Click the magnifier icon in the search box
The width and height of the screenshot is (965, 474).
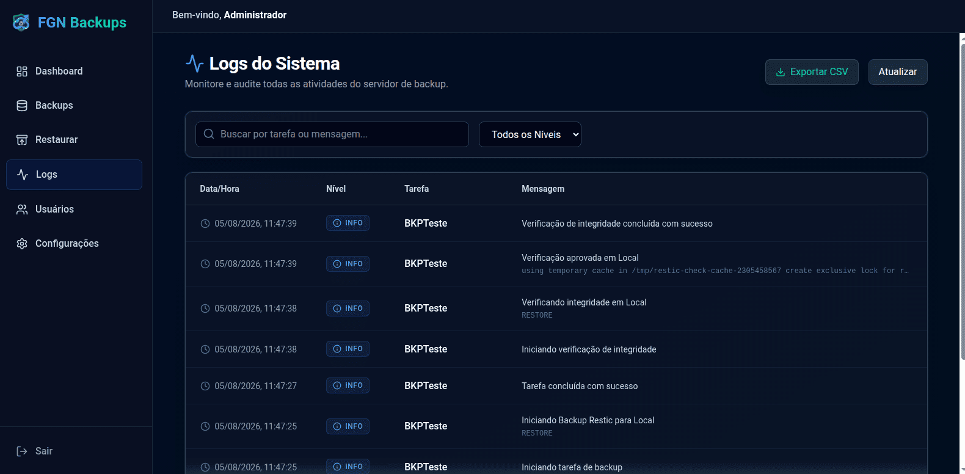pos(209,134)
